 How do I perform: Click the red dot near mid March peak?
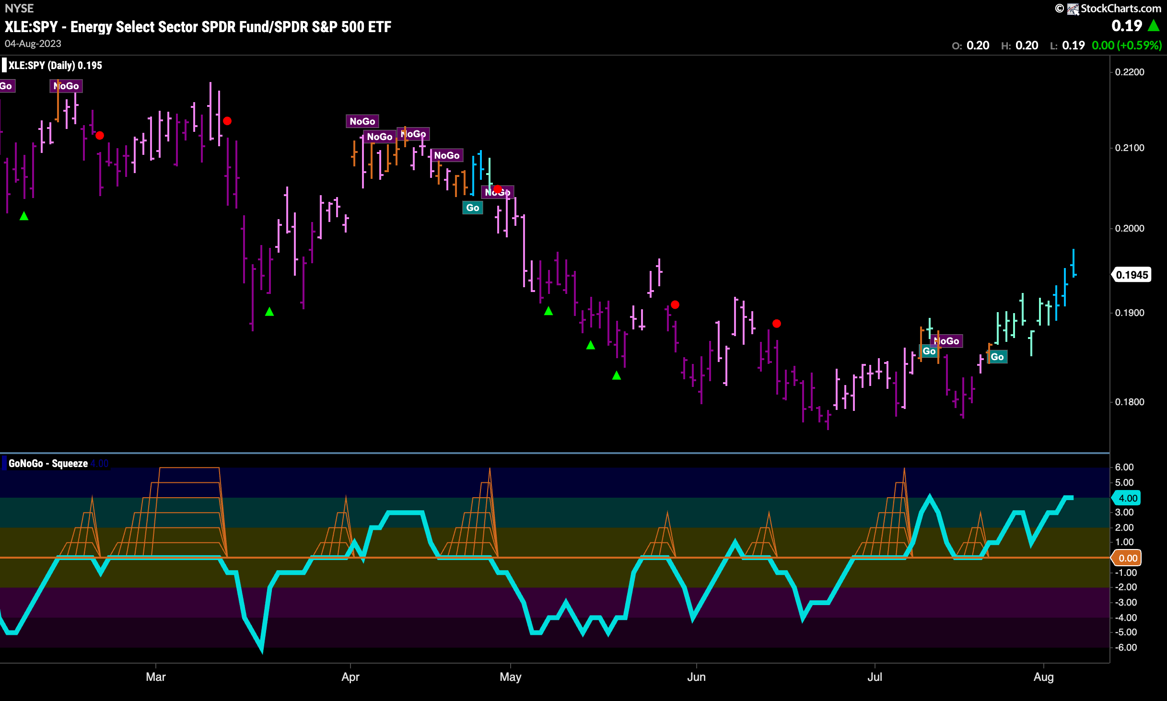(227, 121)
